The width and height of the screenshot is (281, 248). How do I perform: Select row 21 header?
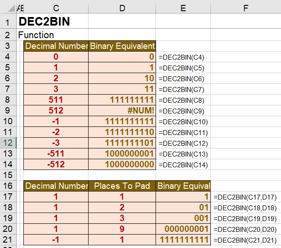pyautogui.click(x=8, y=239)
